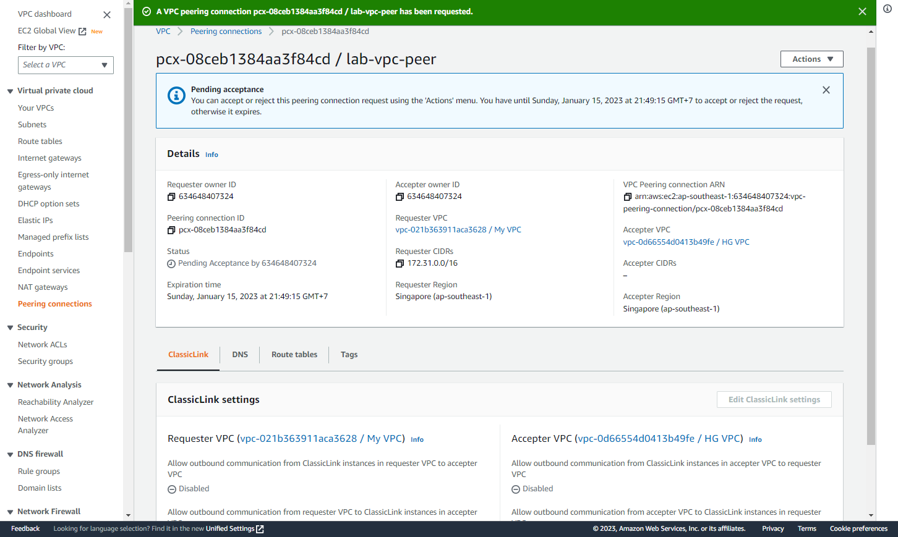The height and width of the screenshot is (537, 898).
Task: Switch to the Tags tab
Action: click(349, 355)
